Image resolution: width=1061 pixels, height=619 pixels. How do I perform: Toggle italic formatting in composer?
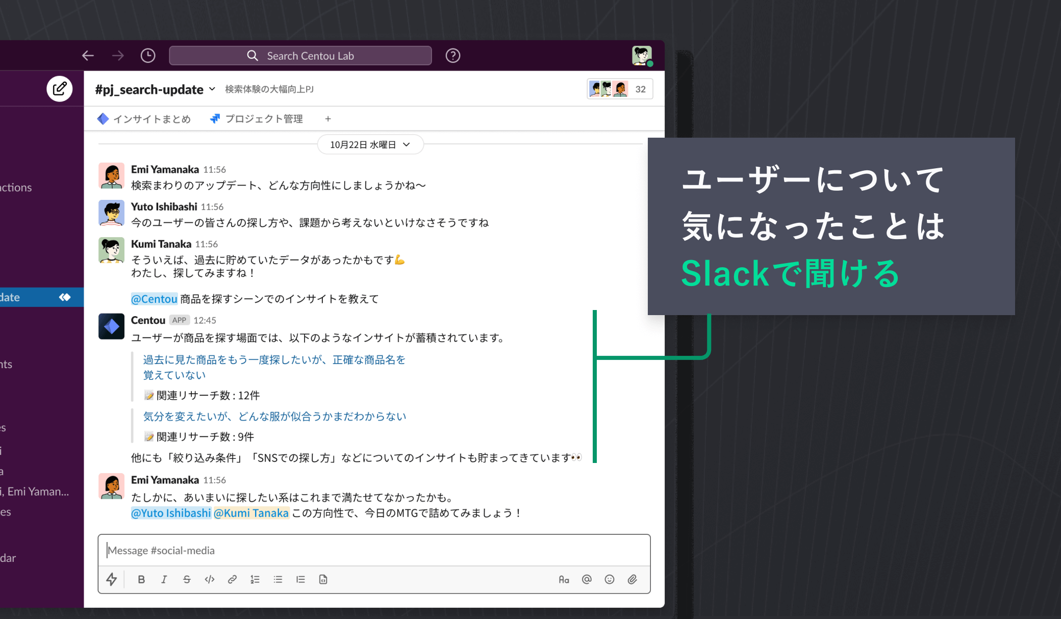(164, 579)
